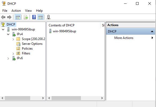Expand the Scope [200.200.2 folder
This screenshot has height=107, width=156.
[13, 39]
